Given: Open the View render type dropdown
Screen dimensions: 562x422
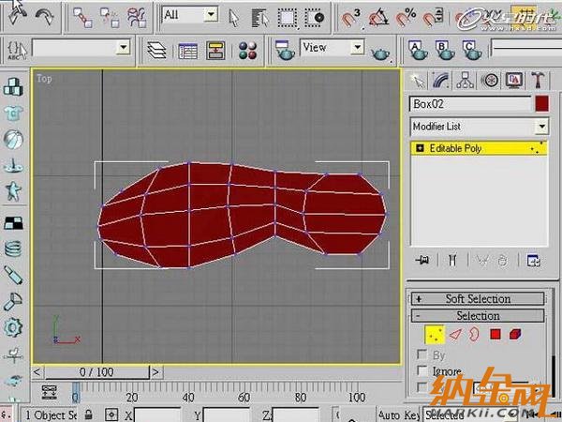Looking at the screenshot, I should [x=332, y=48].
